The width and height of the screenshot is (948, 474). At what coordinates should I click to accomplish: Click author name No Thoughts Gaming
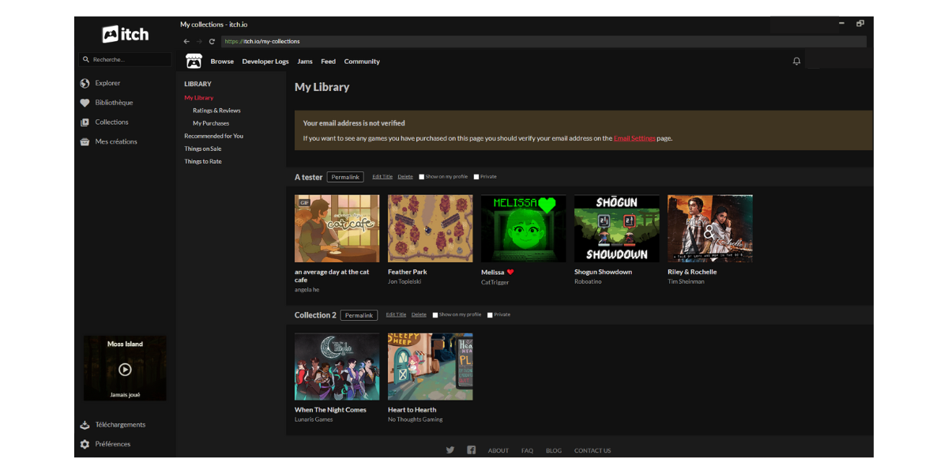(x=416, y=419)
